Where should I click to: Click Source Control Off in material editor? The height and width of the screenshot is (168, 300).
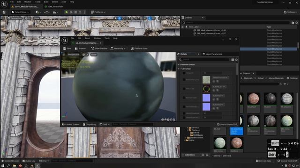pyautogui.click(x=227, y=125)
